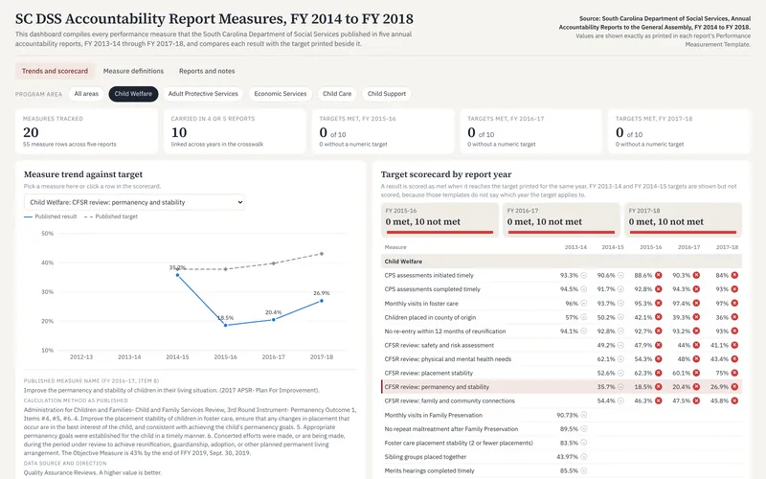
Task: Click the FY 2015-16 scorecard summary card
Action: 439,220
